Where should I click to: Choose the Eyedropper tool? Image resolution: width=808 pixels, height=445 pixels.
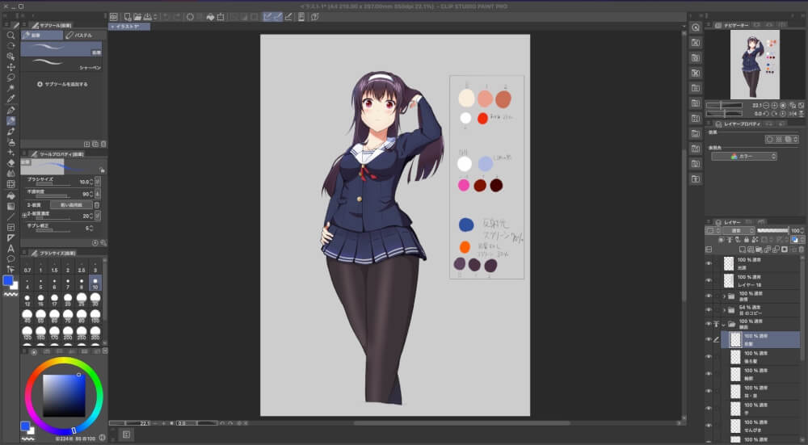pos(11,99)
